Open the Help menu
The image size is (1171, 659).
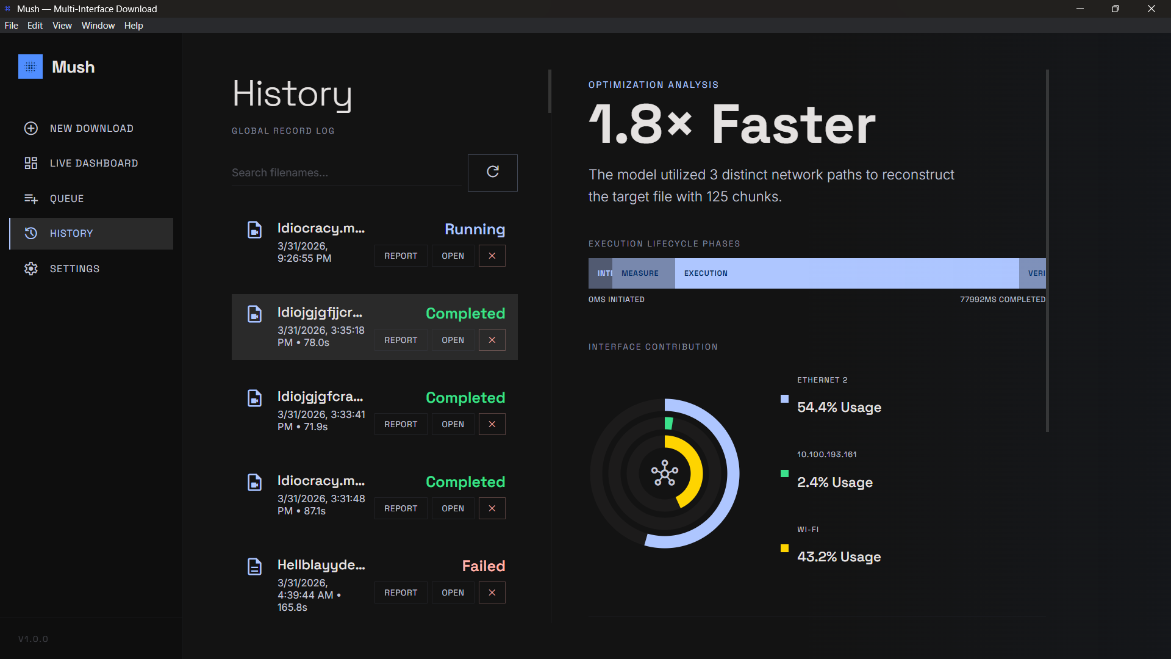(x=133, y=26)
